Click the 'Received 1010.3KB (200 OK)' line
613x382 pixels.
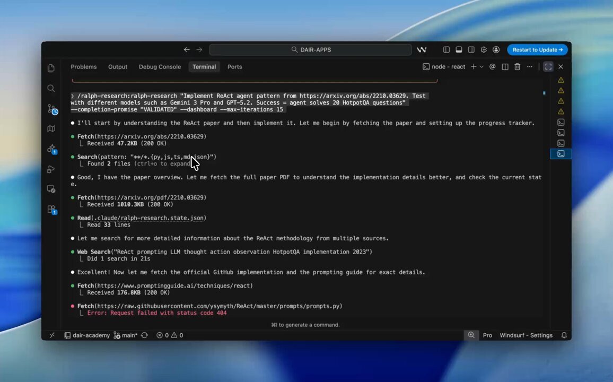[x=130, y=204]
